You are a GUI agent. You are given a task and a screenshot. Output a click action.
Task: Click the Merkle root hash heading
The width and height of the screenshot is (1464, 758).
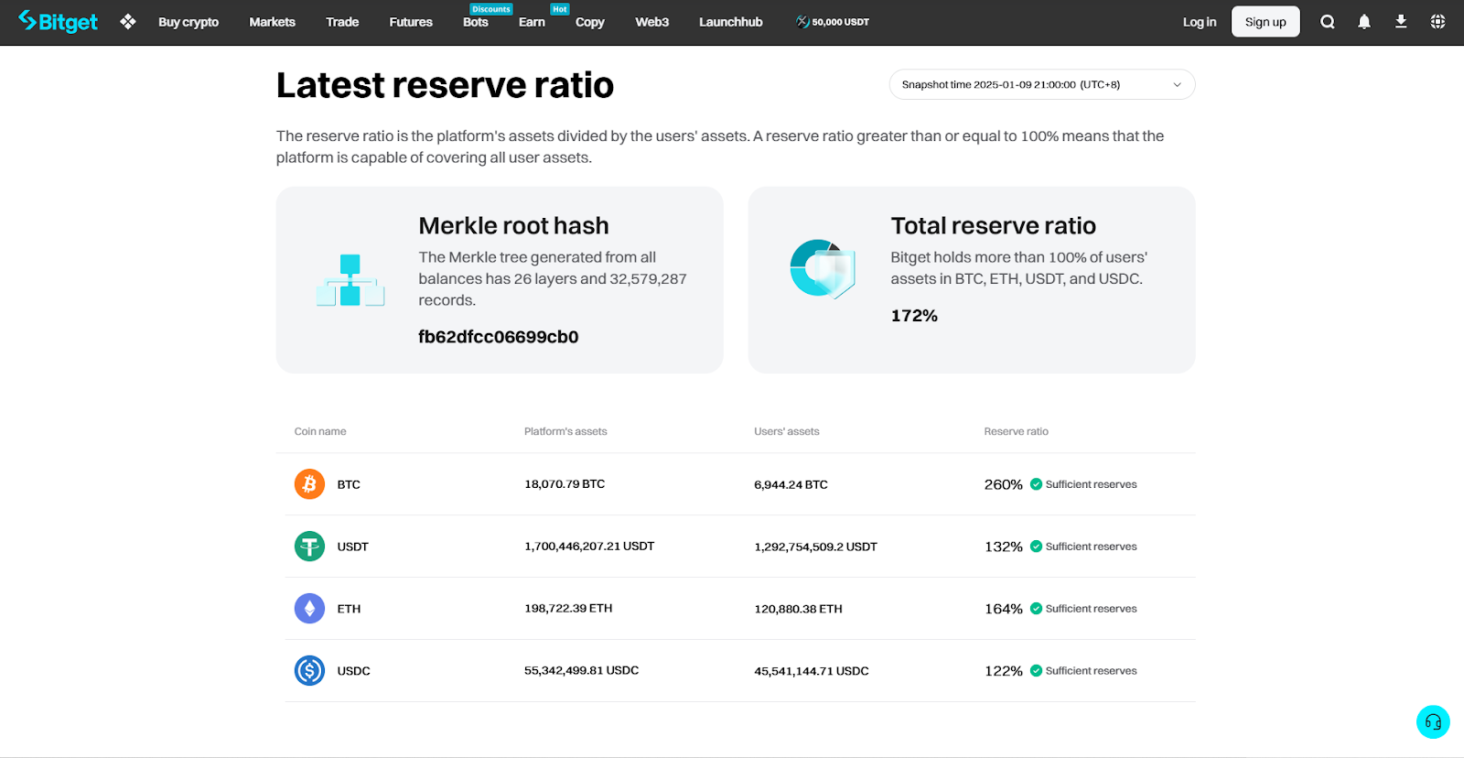(513, 225)
